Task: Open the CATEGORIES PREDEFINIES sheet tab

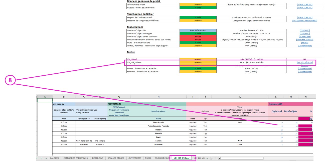Action: click(75, 158)
